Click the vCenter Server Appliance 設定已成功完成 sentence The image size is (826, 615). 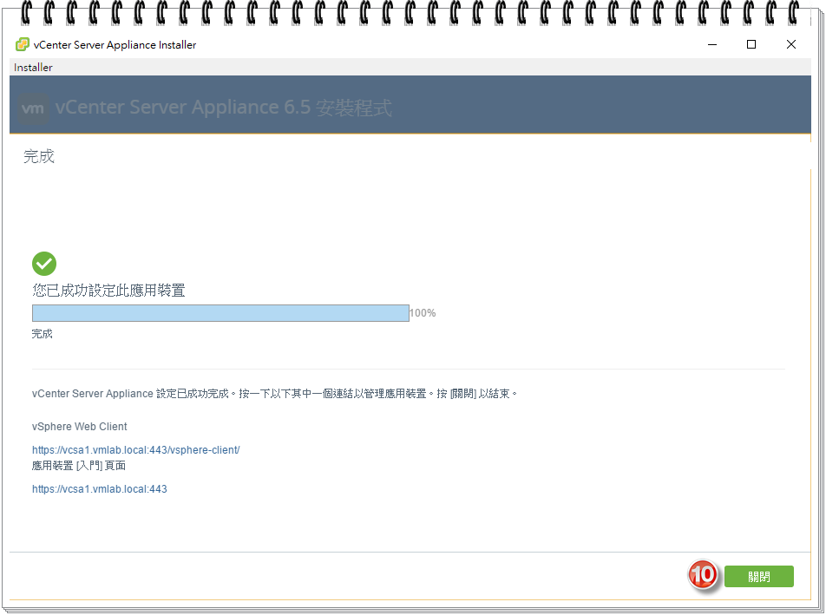[274, 393]
